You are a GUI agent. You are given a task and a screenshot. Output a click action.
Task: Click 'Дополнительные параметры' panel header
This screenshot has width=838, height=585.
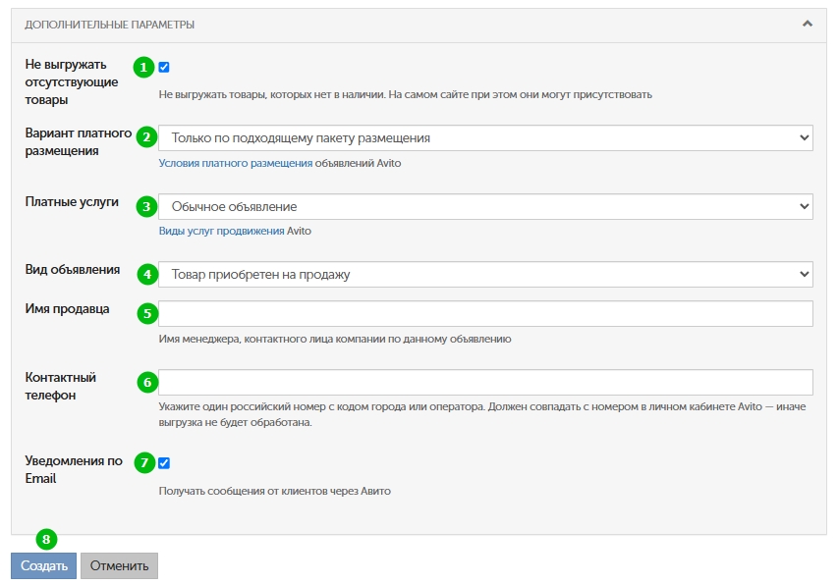click(419, 26)
